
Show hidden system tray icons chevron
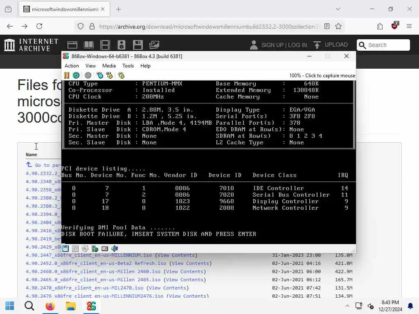pos(347,306)
